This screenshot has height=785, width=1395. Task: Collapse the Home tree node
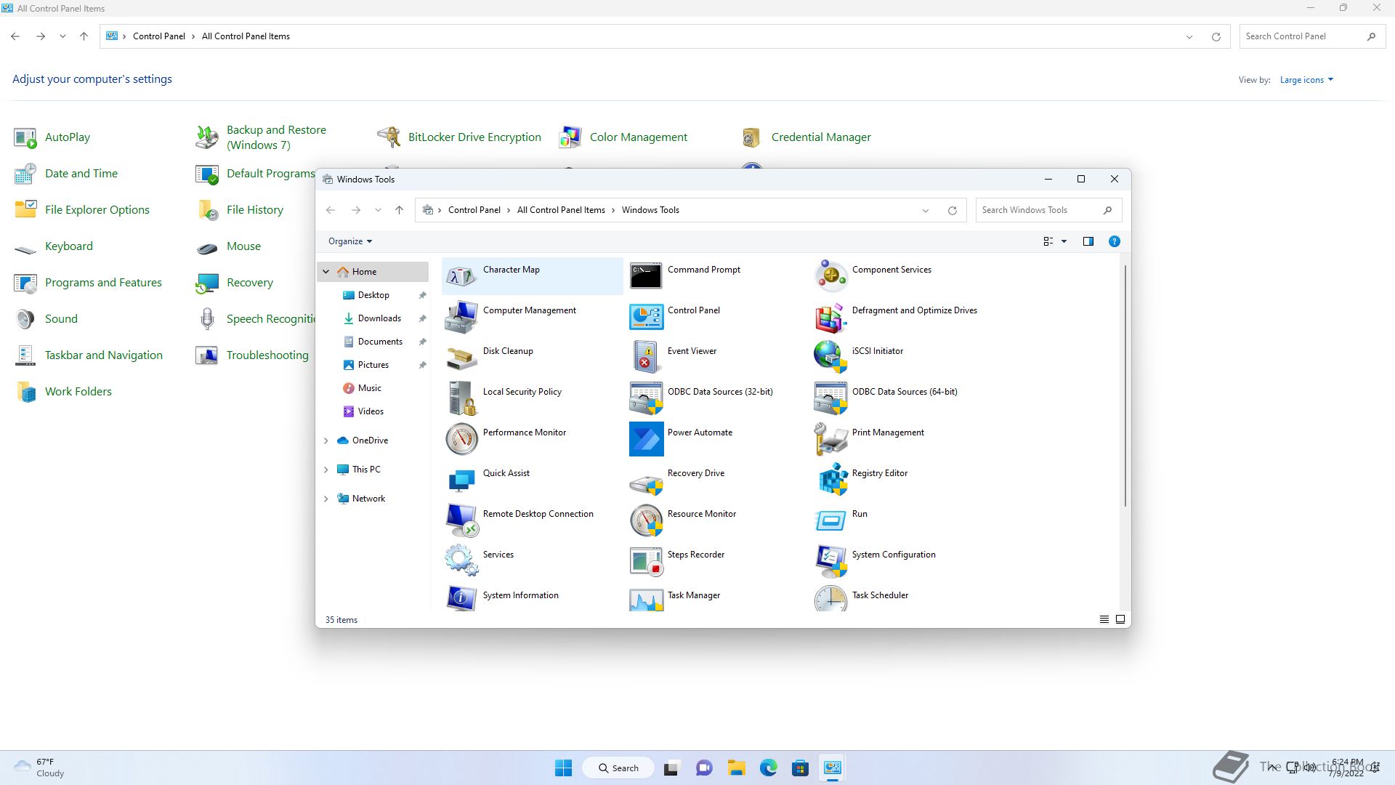point(326,272)
